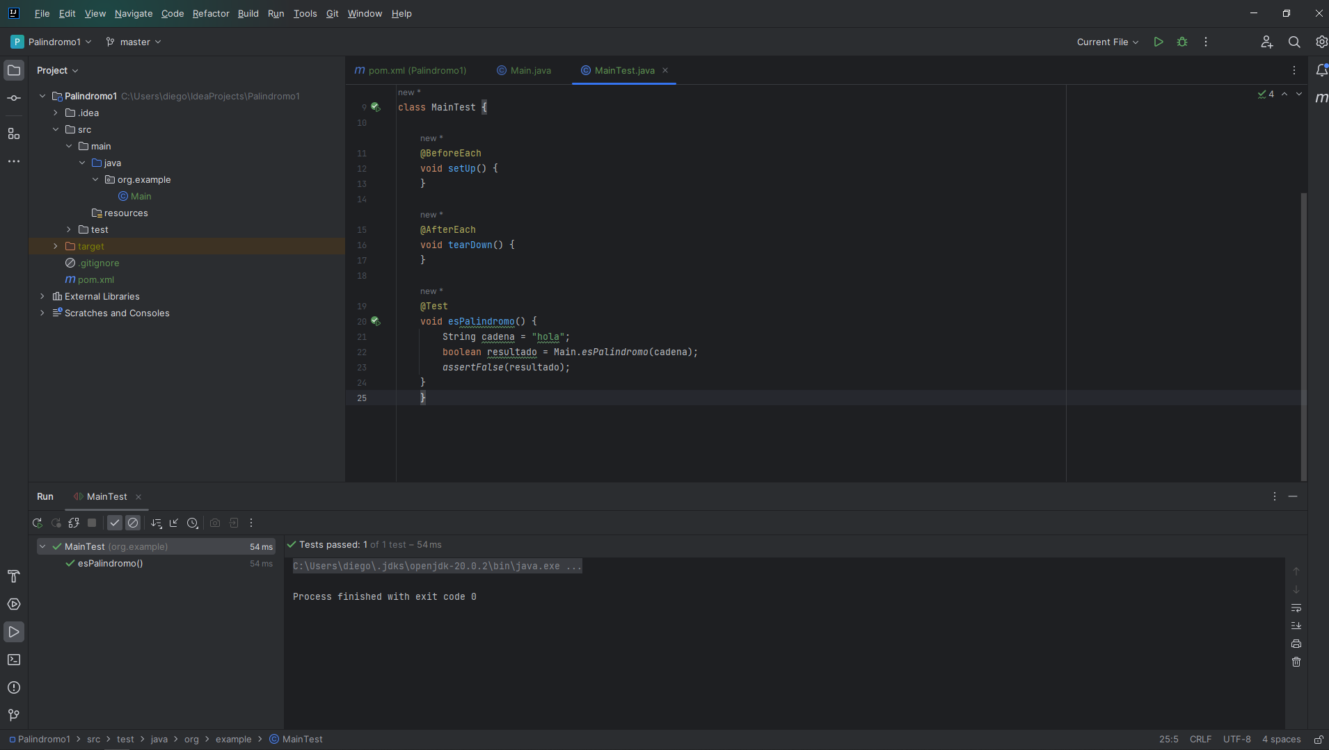
Task: Rerun the MainTest tests
Action: coord(38,523)
